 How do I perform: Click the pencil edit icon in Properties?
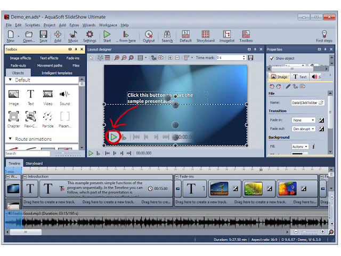click(288, 86)
